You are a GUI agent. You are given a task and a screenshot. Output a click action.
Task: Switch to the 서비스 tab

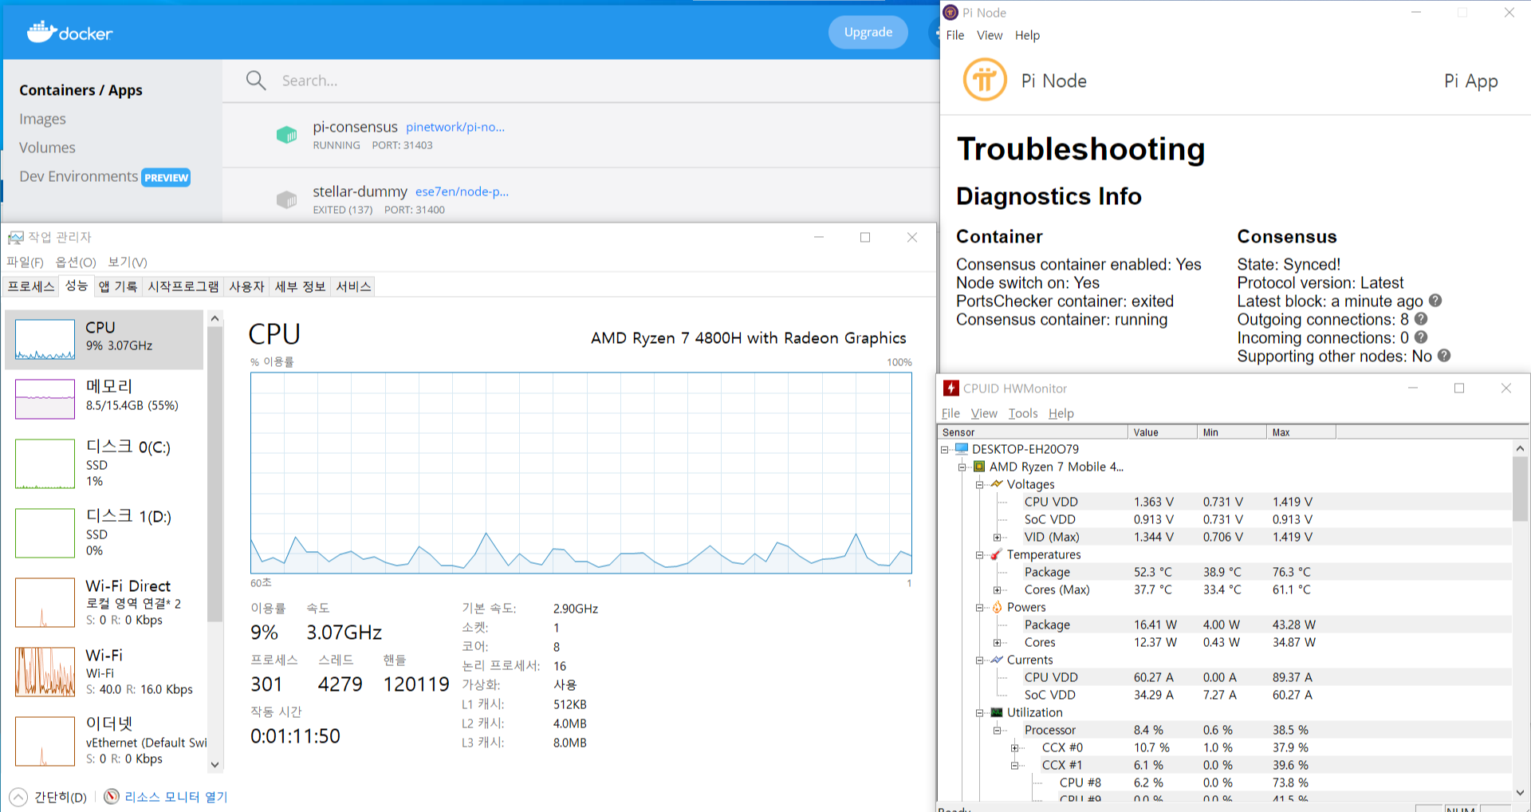[x=353, y=286]
